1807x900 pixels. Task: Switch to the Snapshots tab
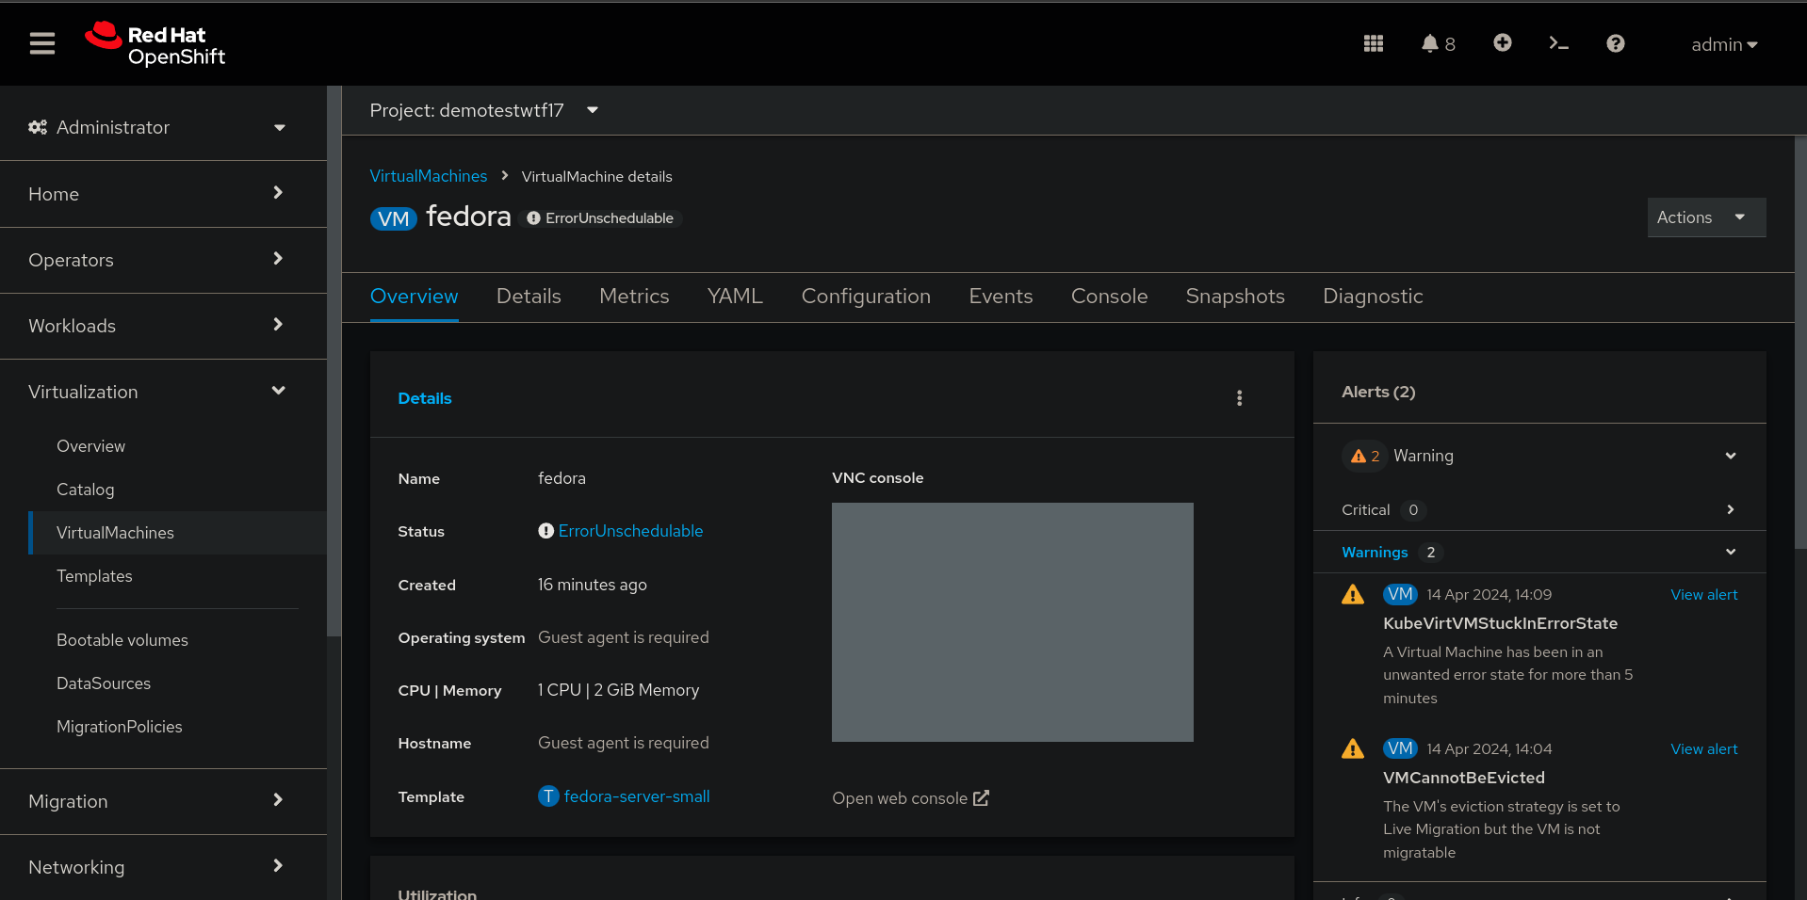(x=1234, y=297)
